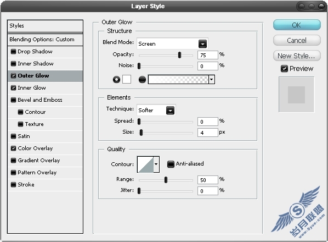
Task: Click the Size value input field
Action: [x=208, y=133]
